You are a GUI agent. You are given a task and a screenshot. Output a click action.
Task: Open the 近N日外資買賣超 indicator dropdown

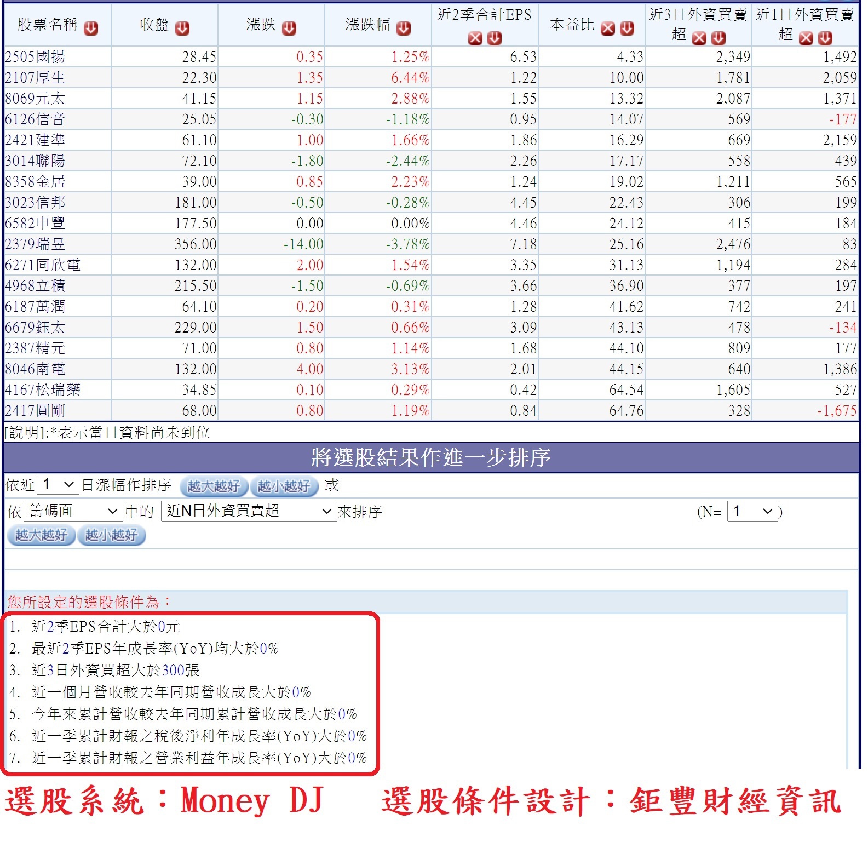(249, 511)
